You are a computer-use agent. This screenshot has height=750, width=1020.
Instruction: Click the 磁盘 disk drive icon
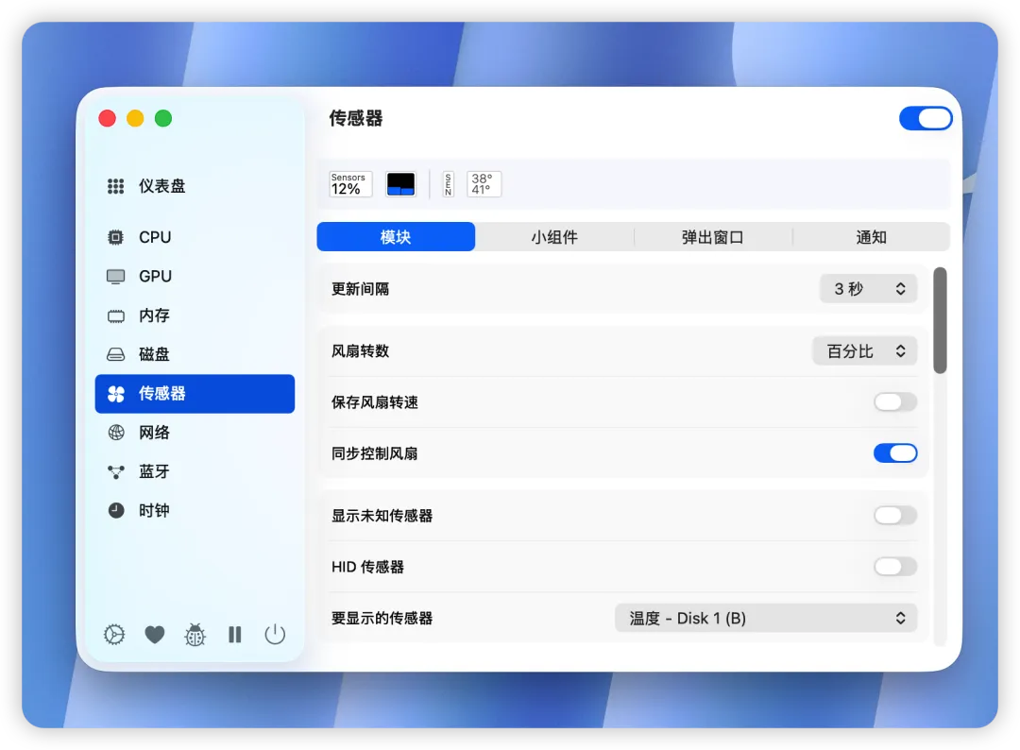click(x=116, y=354)
